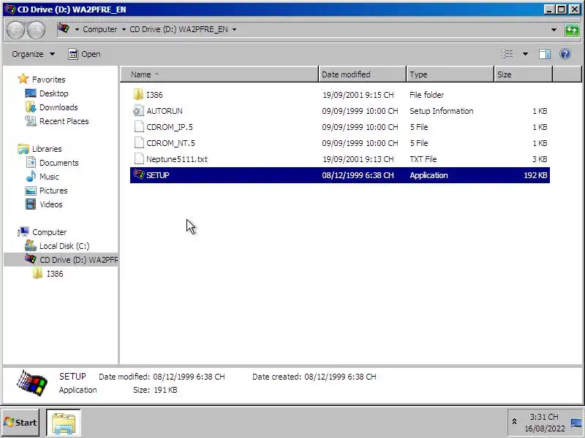Sort by the Name column header

tap(219, 74)
